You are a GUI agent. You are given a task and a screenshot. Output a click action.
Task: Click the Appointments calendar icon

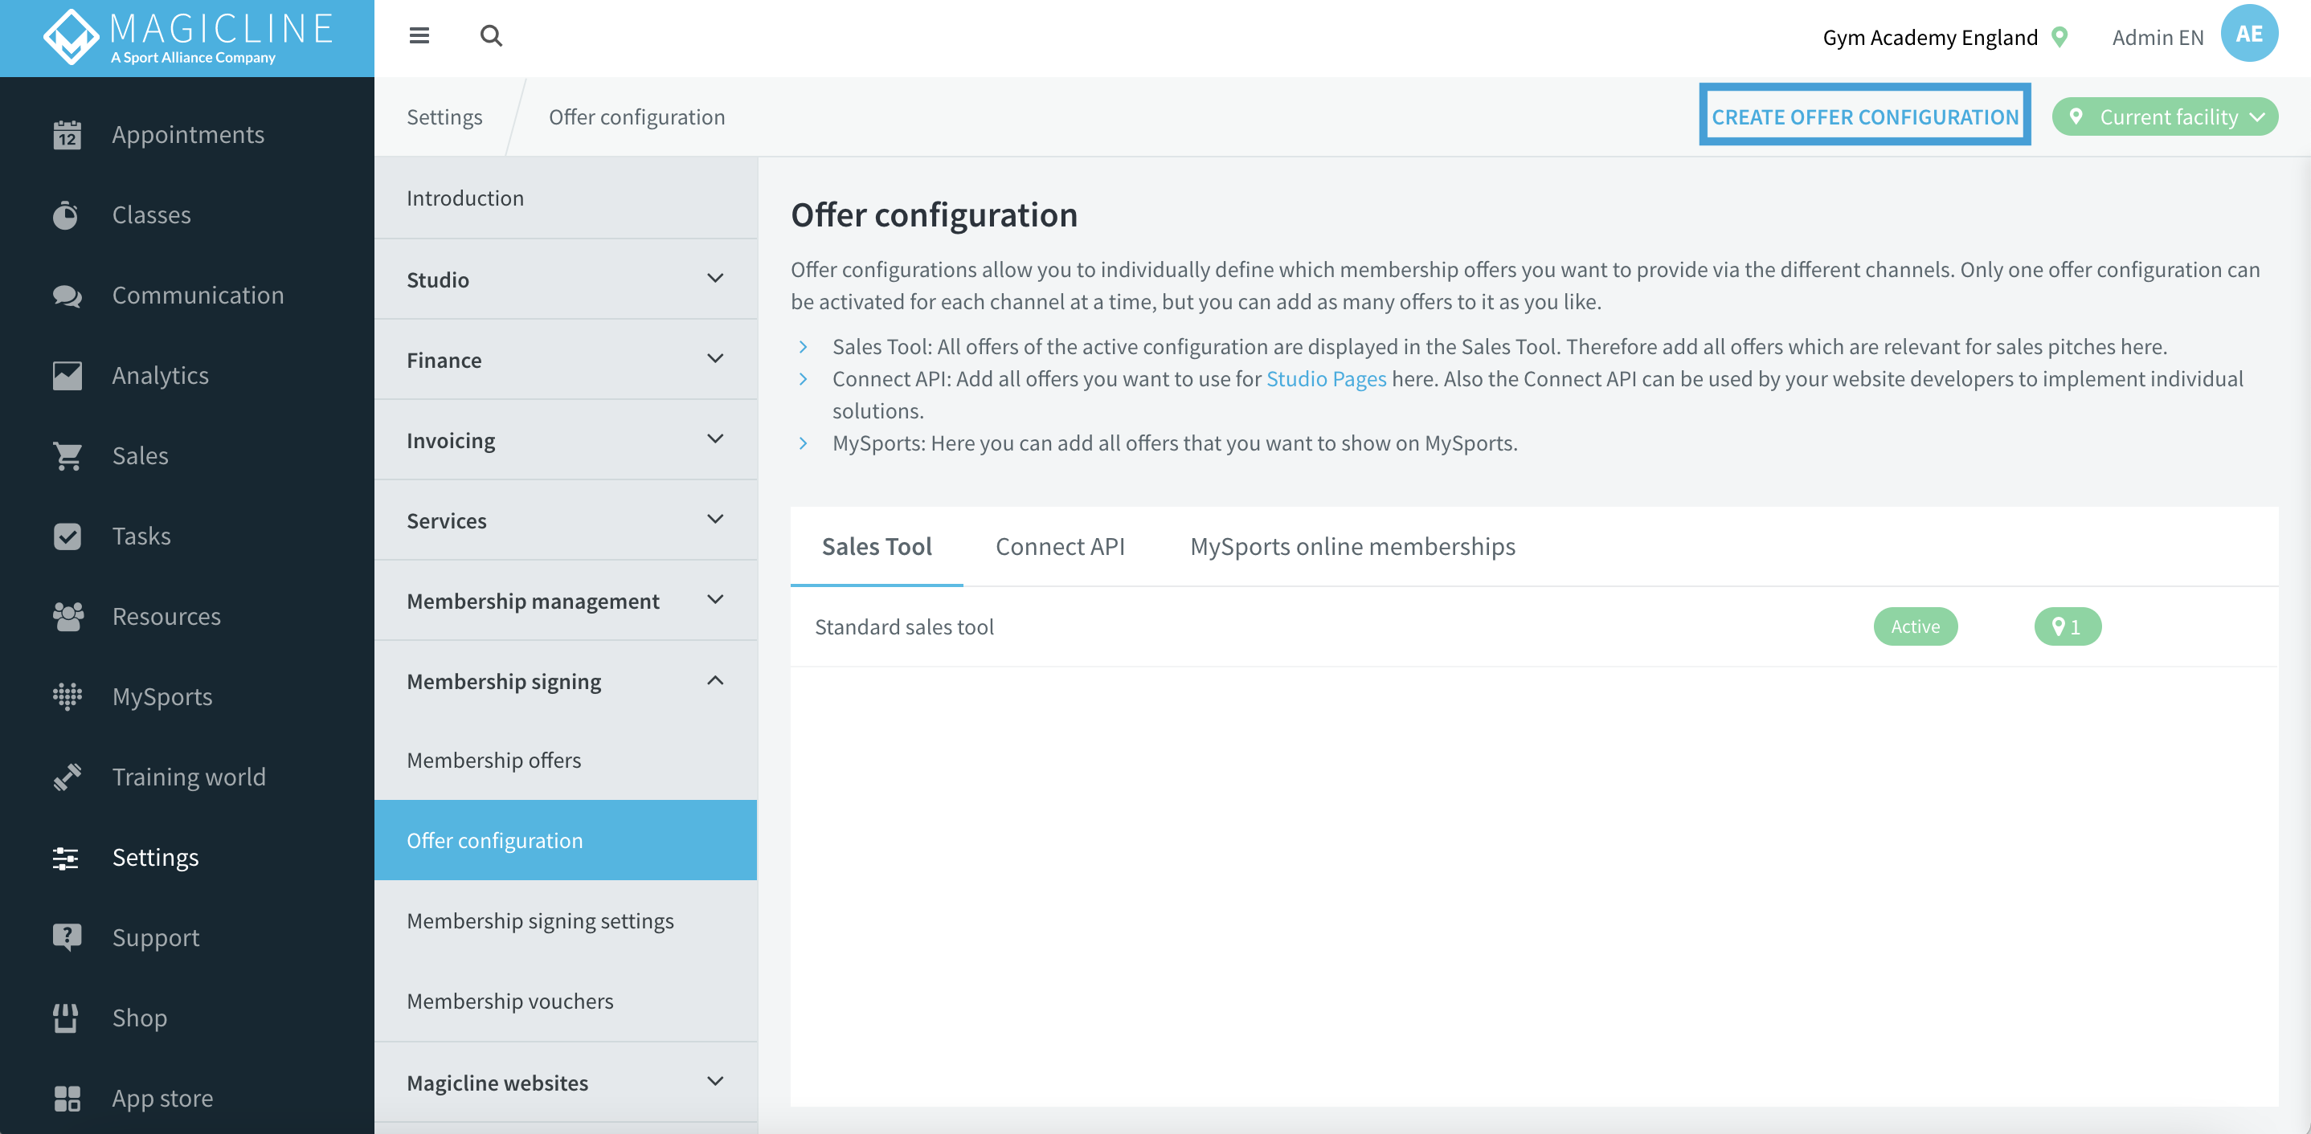[67, 134]
